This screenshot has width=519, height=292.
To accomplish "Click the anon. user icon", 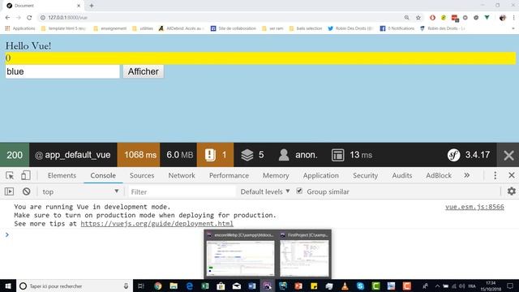I will coord(284,155).
